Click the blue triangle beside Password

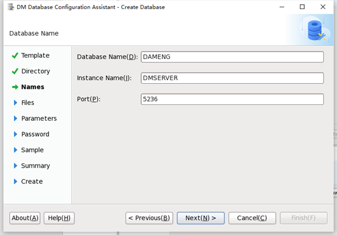click(x=15, y=134)
